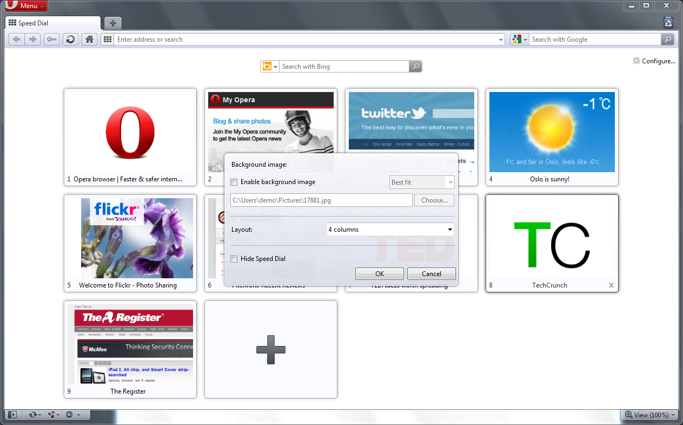The width and height of the screenshot is (683, 425).
Task: Open the Twitter Speed Dial thumbnail
Action: (412, 121)
